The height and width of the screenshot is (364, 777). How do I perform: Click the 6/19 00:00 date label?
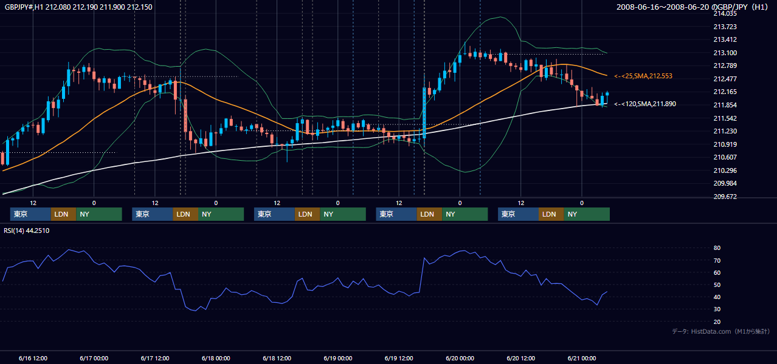coord(338,359)
